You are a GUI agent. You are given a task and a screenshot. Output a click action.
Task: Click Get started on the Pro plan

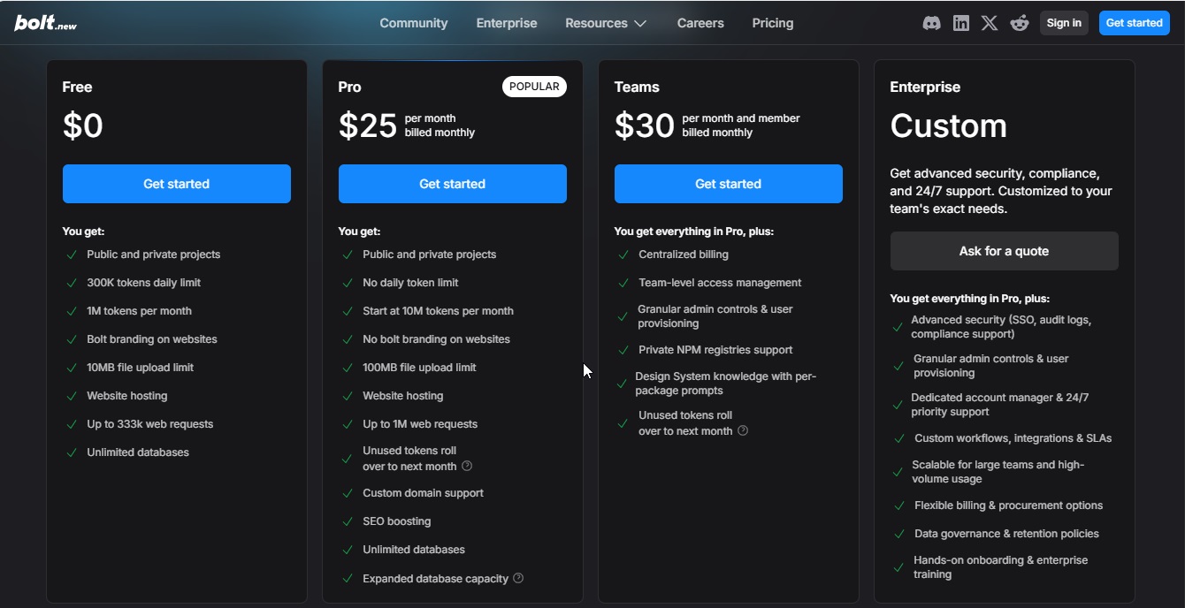click(x=452, y=183)
